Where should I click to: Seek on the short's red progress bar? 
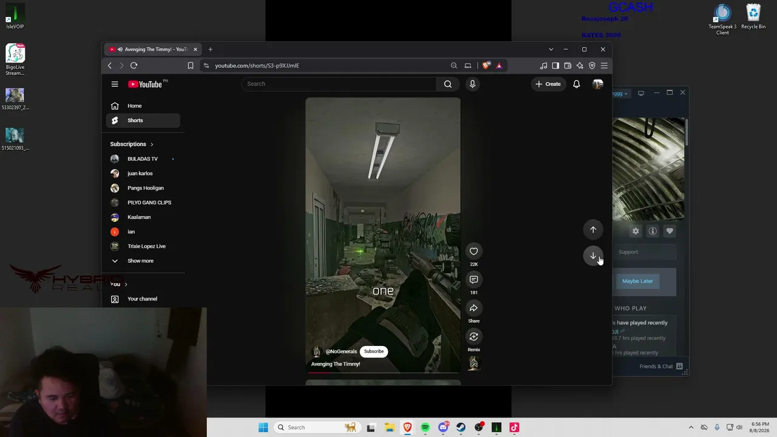pyautogui.click(x=383, y=373)
